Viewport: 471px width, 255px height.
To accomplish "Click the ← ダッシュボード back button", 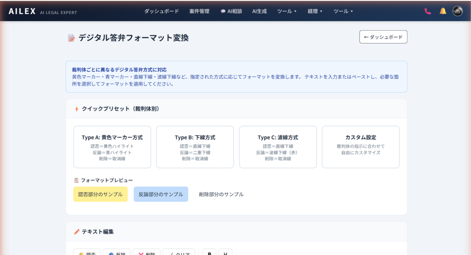I will pos(383,37).
